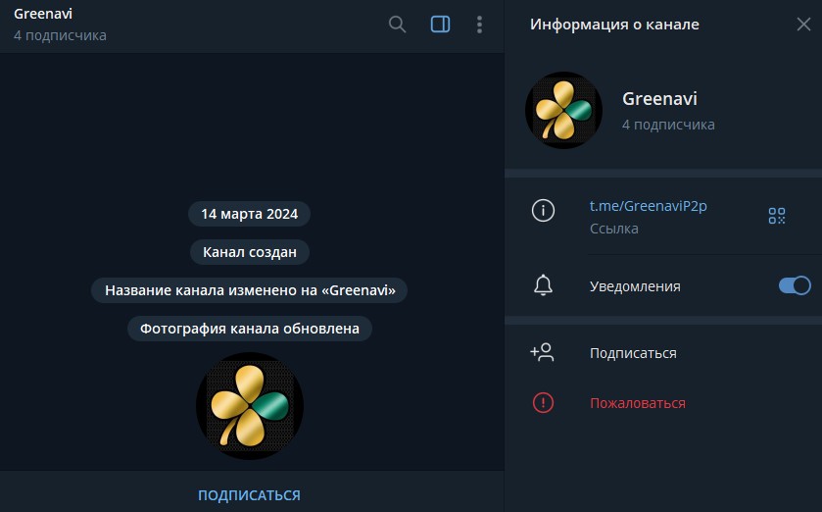Select Пожаловаться to report channel
The width and height of the screenshot is (822, 512).
click(x=638, y=403)
